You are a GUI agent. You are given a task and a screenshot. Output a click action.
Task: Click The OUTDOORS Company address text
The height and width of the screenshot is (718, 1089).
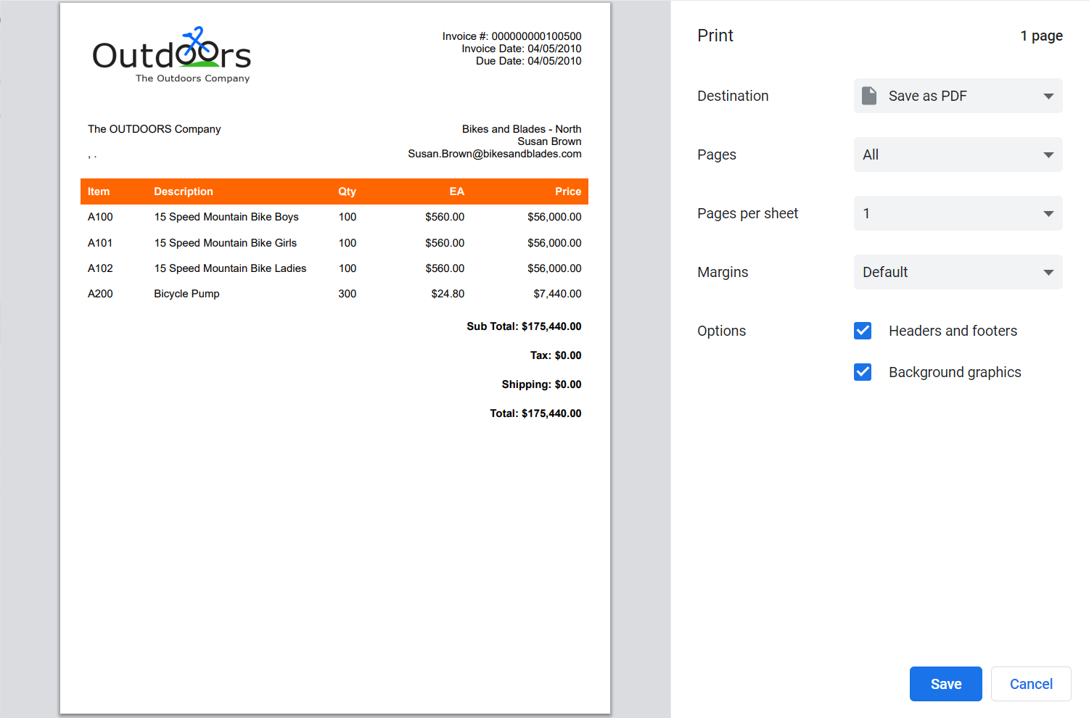[x=155, y=129]
